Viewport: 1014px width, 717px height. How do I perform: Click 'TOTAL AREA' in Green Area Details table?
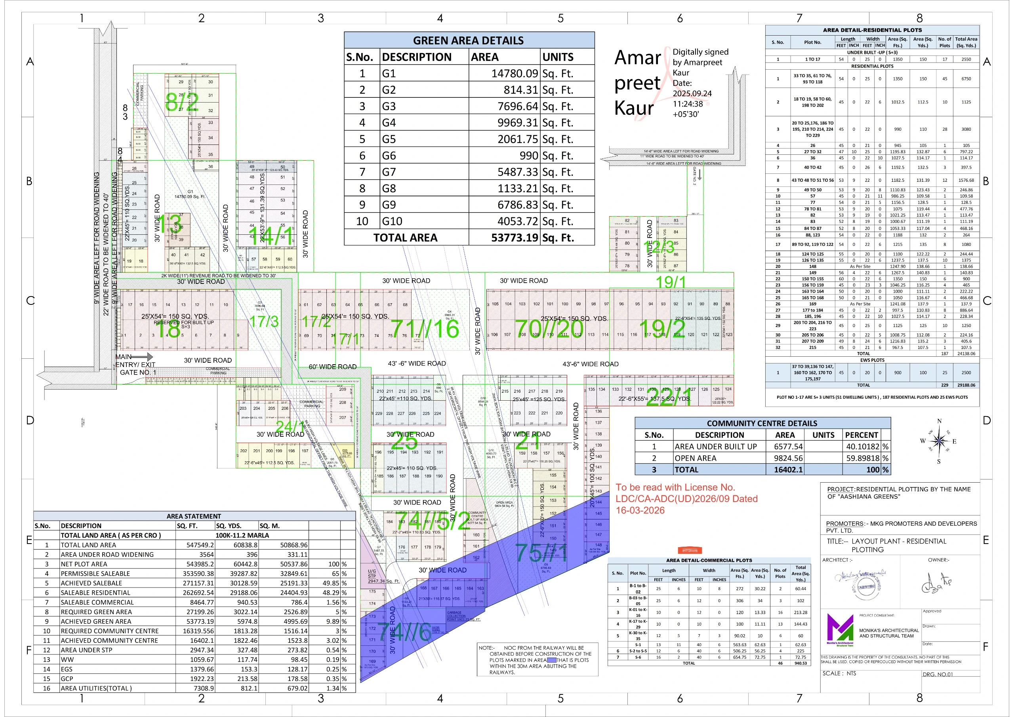[406, 238]
